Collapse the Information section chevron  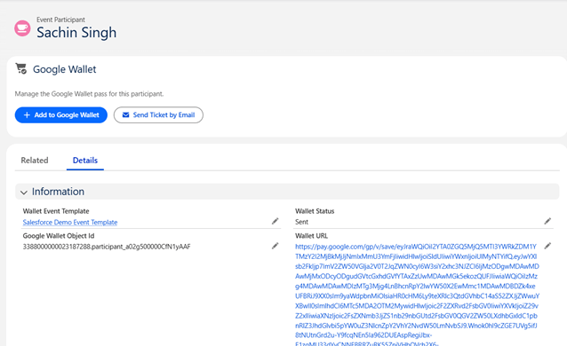(x=24, y=193)
